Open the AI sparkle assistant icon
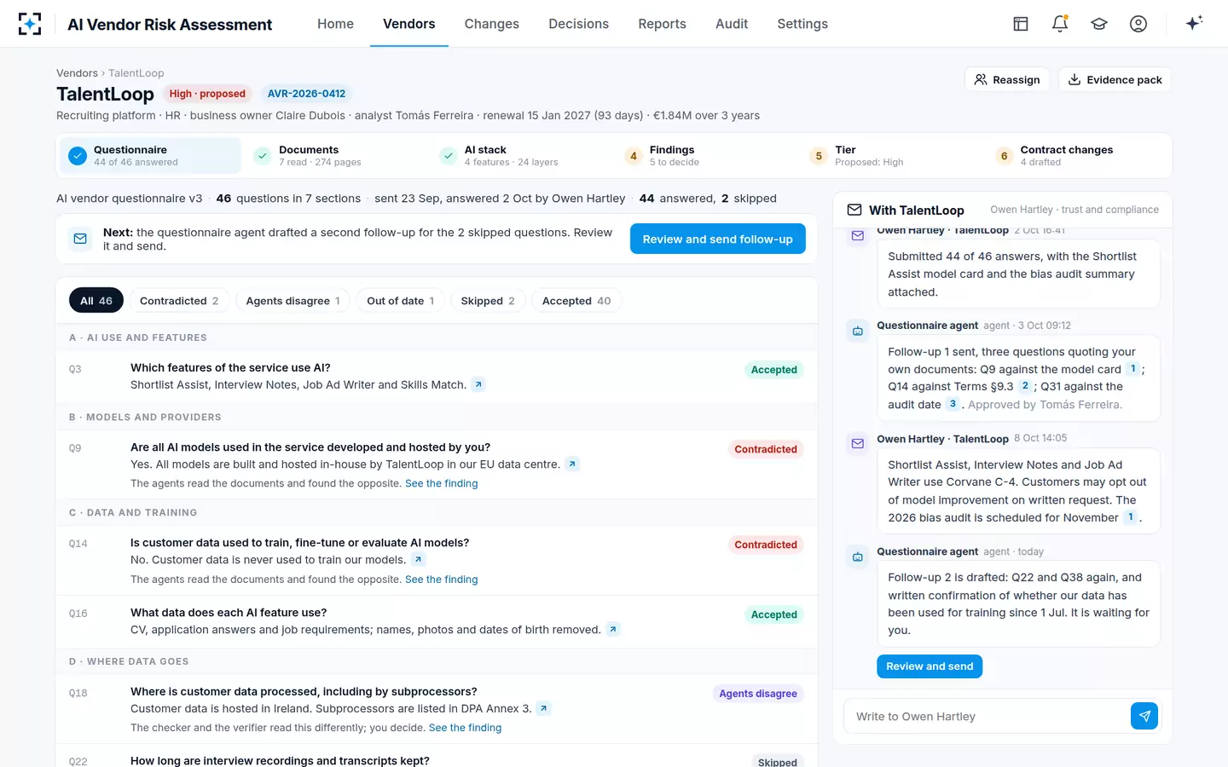 click(1194, 23)
